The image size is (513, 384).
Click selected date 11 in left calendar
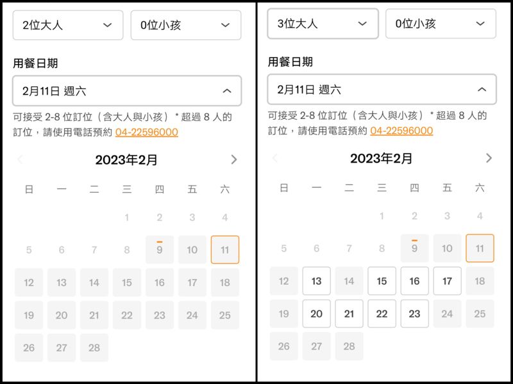point(224,250)
